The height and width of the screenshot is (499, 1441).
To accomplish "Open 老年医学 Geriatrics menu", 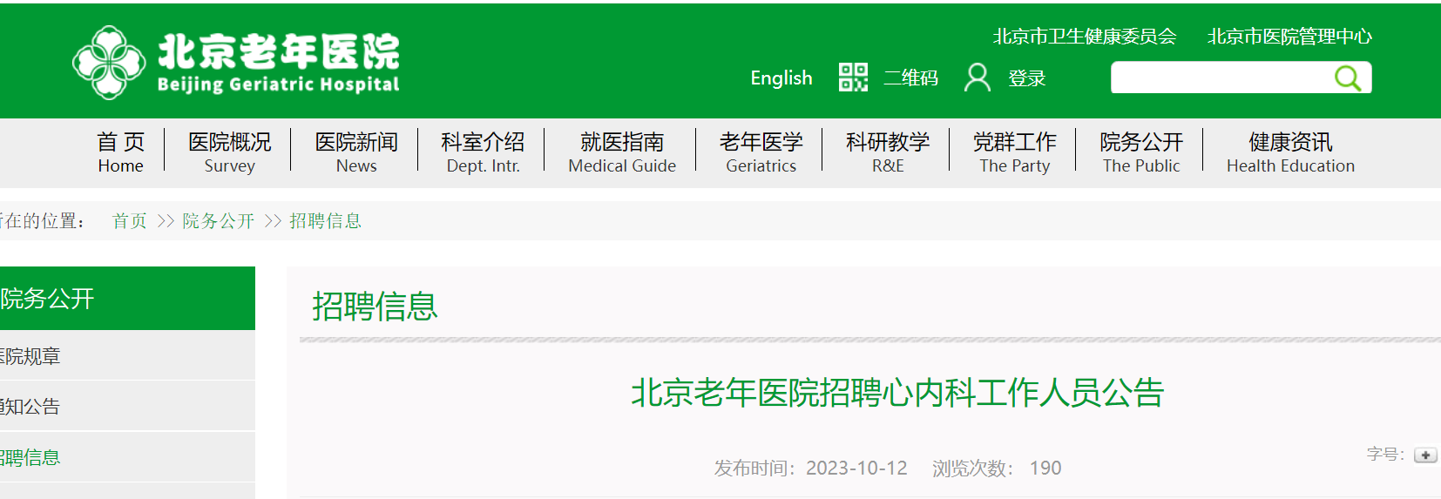I will point(761,152).
